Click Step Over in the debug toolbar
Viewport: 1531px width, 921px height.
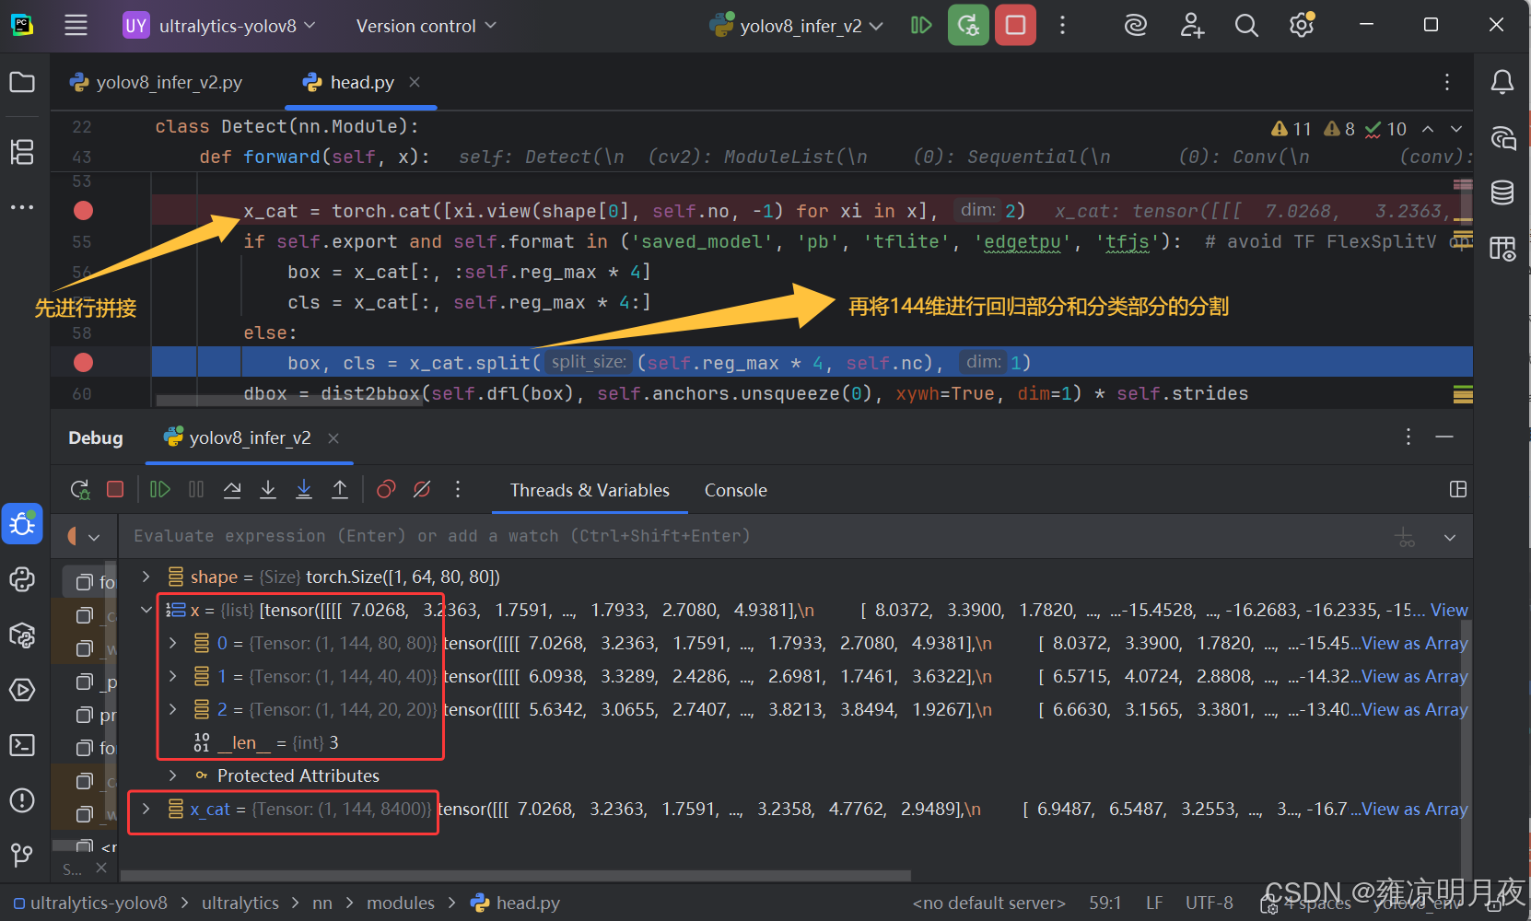pyautogui.click(x=232, y=489)
